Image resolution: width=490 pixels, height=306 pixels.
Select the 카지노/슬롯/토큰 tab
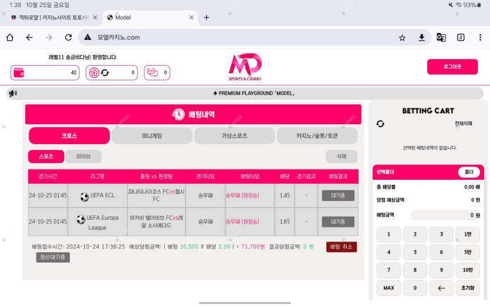[x=317, y=135]
